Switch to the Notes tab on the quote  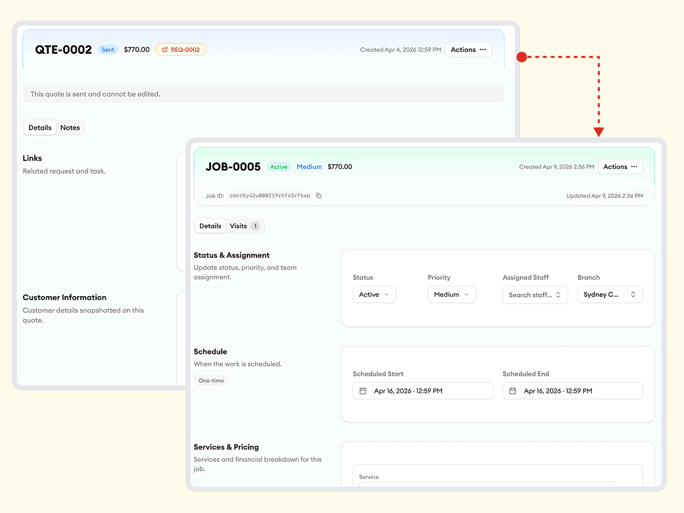pyautogui.click(x=70, y=128)
